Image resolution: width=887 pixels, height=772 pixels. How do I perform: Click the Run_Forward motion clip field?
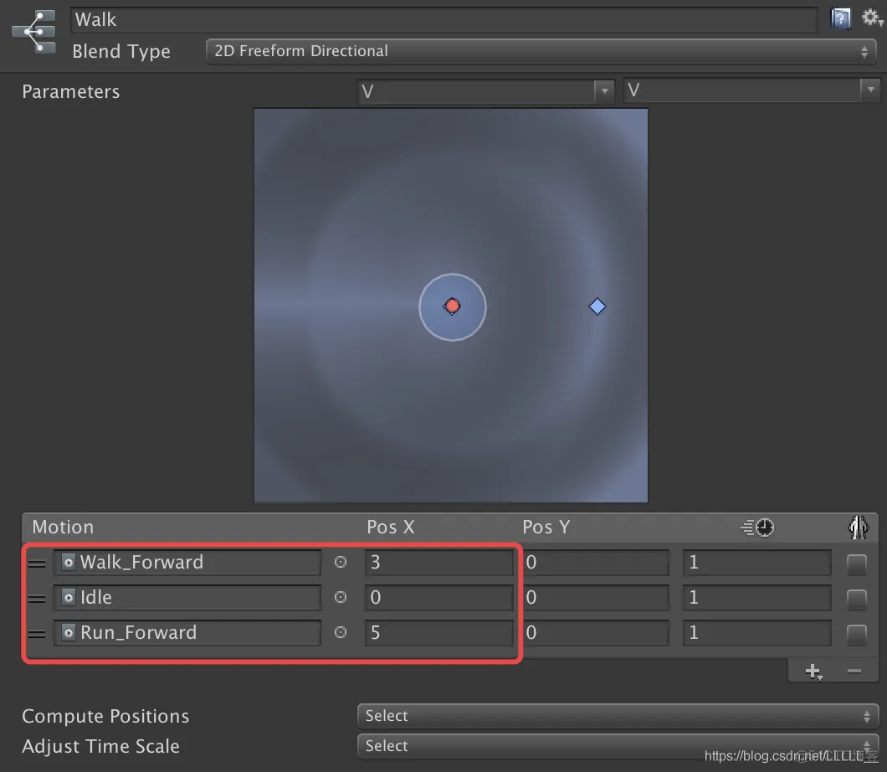(x=187, y=633)
